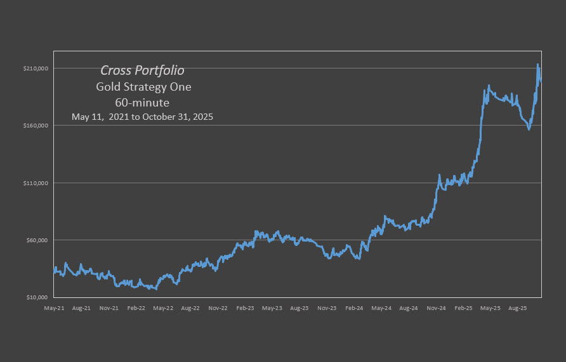Select the May 11, 2021 date range text
Viewport: 566px width, 362px height.
pyautogui.click(x=142, y=117)
